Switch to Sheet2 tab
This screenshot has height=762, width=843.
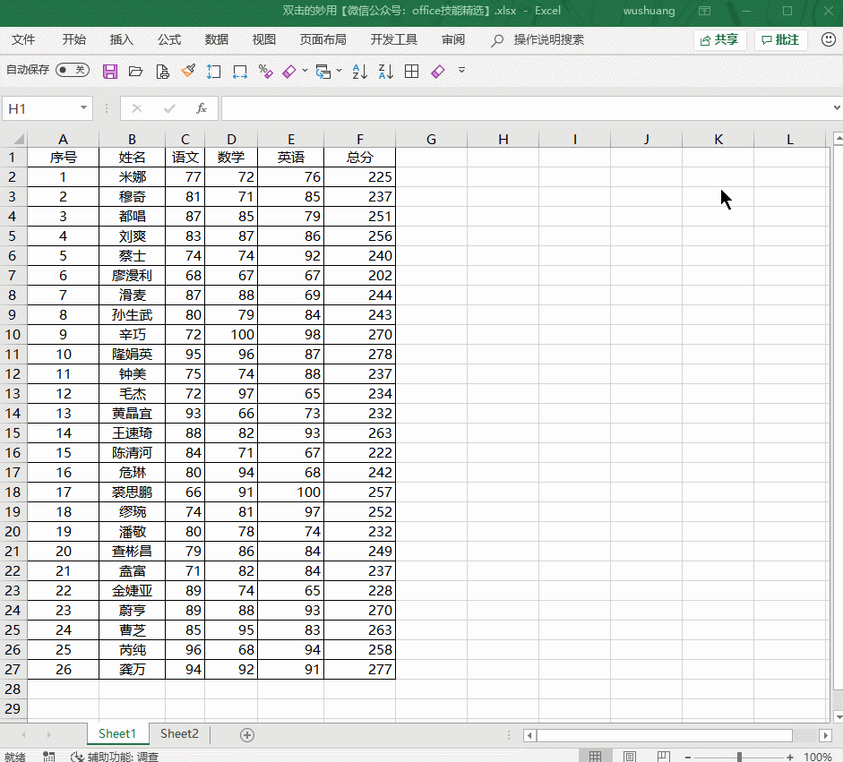[x=179, y=734]
